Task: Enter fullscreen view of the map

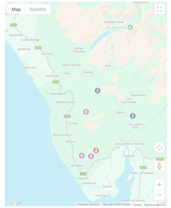Action: click(159, 9)
